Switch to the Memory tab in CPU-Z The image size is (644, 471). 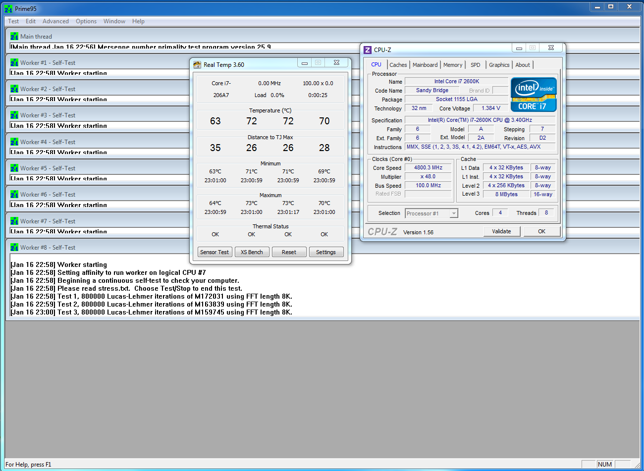[x=453, y=65]
